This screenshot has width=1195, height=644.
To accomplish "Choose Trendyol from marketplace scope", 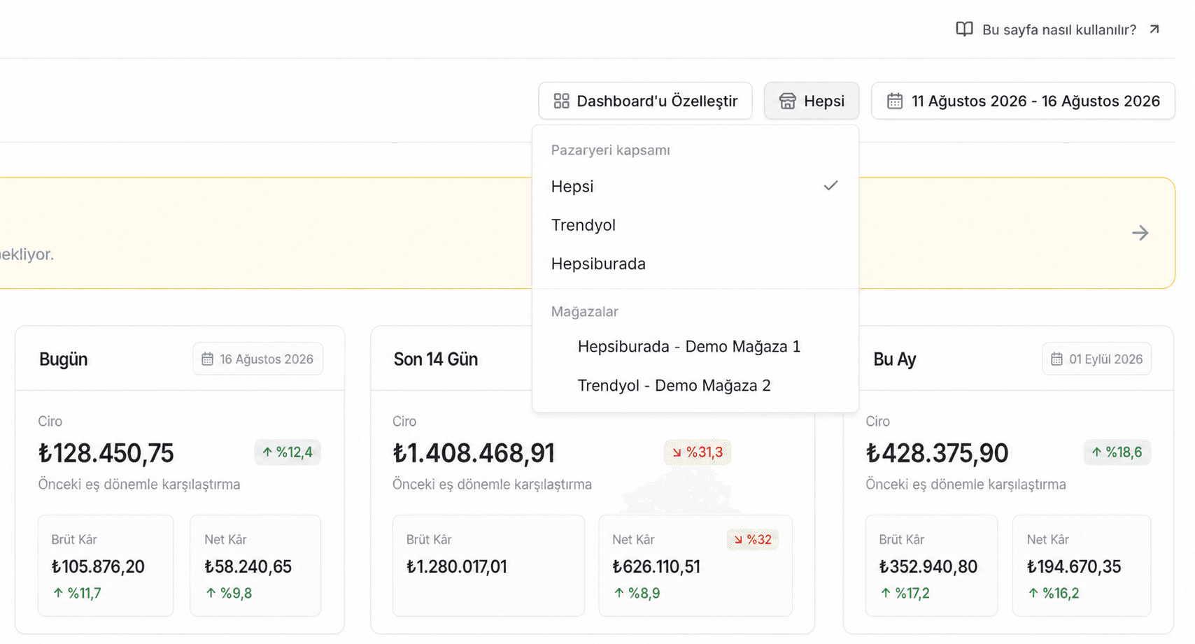I will tap(695, 225).
